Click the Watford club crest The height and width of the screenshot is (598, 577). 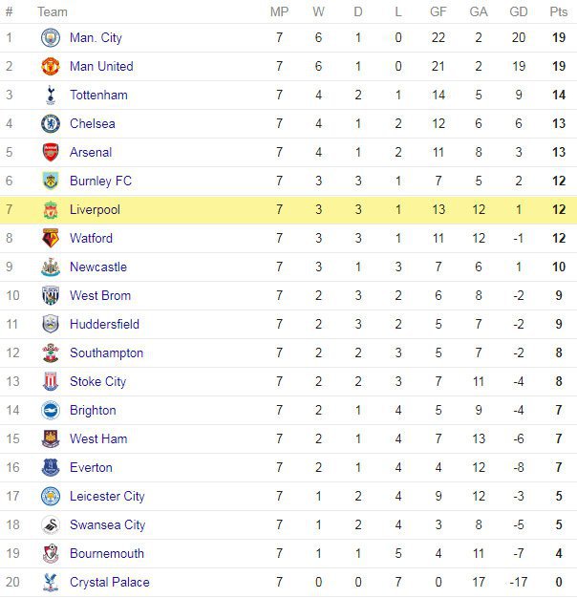click(x=51, y=239)
